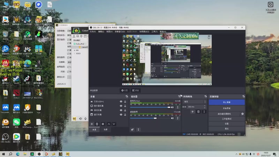Image resolution: width=279 pixels, height=157 pixels.
Task: Undock the 来源 Sources panel
Action: tap(127, 97)
